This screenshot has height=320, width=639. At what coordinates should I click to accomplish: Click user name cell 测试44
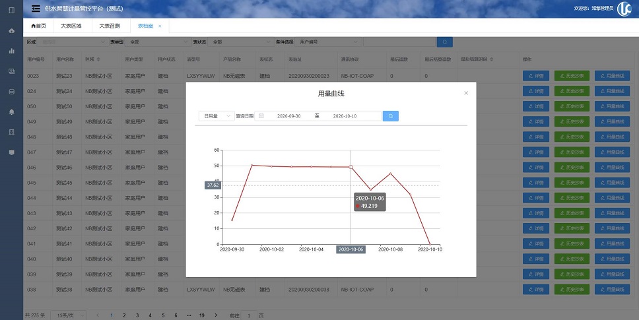pyautogui.click(x=64, y=198)
